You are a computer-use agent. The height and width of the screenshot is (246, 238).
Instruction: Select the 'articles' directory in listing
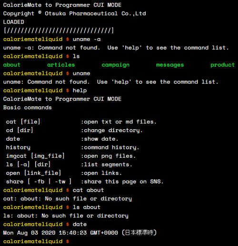61,65
